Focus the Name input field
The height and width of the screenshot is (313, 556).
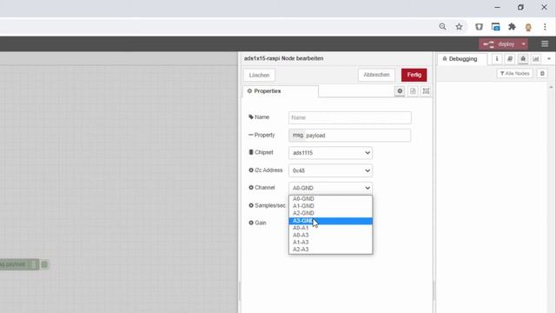tap(349, 117)
